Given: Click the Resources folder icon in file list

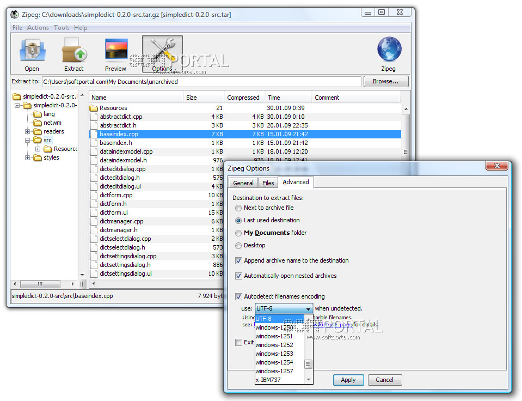Looking at the screenshot, I should (94, 108).
